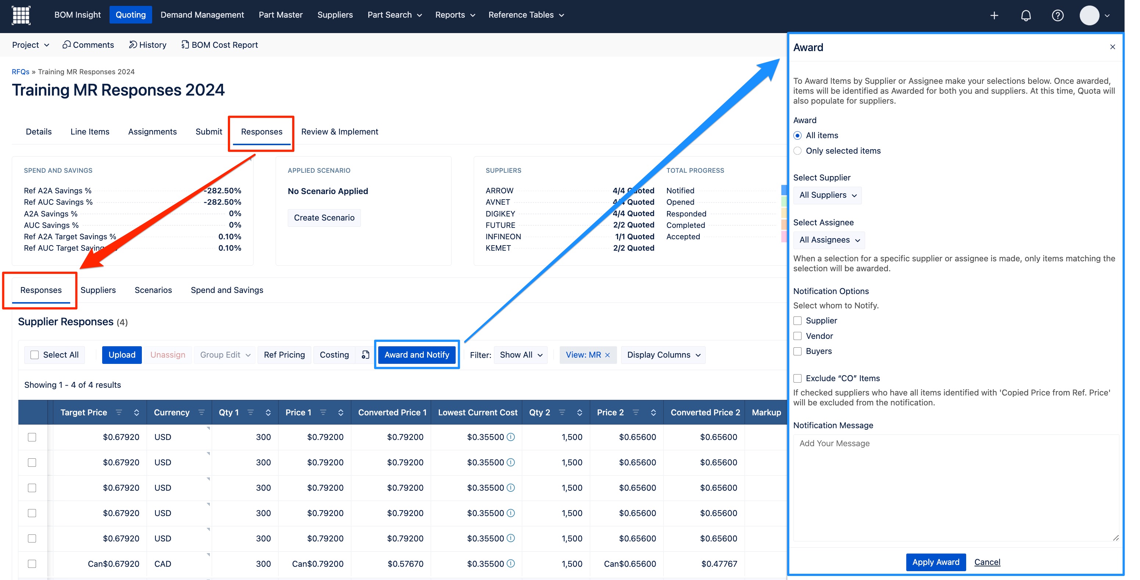Open the All Assignees dropdown
The image size is (1140, 580).
(x=829, y=240)
